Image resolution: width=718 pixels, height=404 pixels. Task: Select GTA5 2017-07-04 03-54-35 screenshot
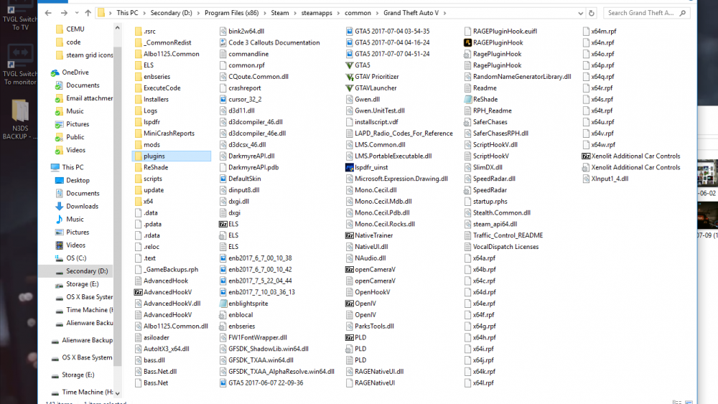388,31
